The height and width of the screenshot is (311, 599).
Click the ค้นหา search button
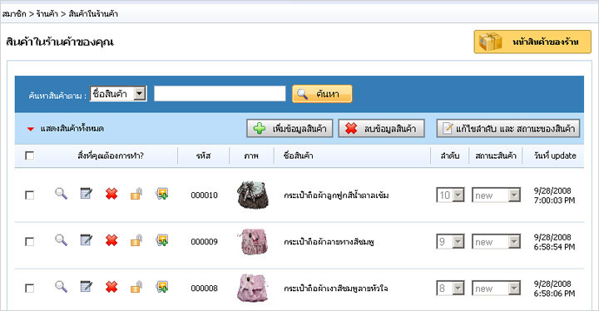click(x=322, y=94)
